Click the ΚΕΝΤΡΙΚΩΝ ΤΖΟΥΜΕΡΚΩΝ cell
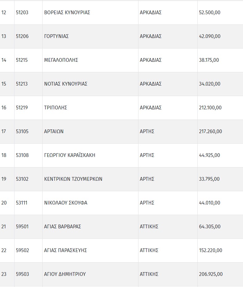Viewport: 243px width, 287px height. (73, 179)
